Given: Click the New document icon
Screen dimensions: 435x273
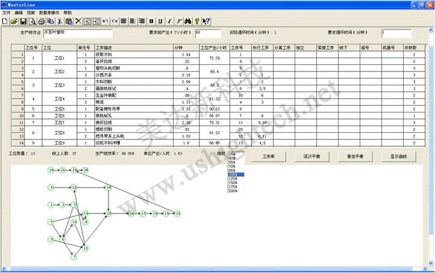Looking at the screenshot, I should (x=5, y=21).
